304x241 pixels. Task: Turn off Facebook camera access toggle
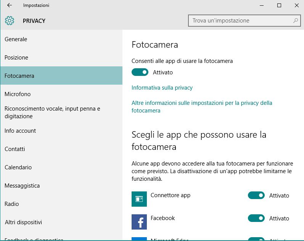coord(256,219)
